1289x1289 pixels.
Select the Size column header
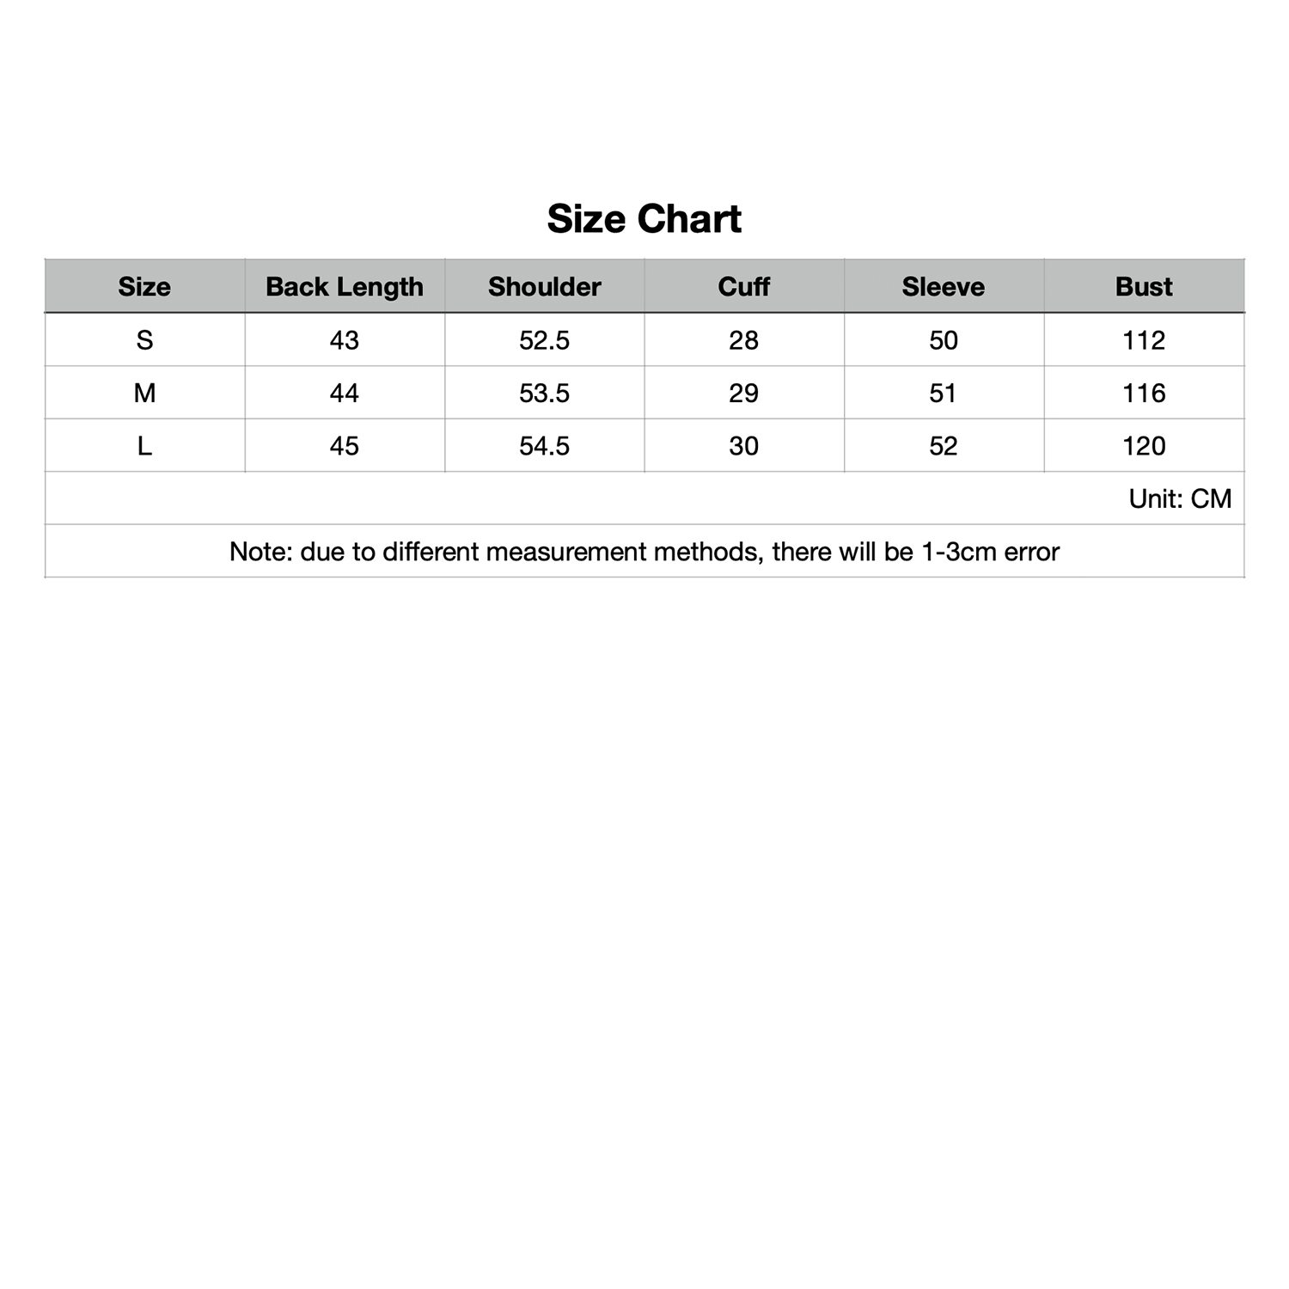[x=144, y=286]
